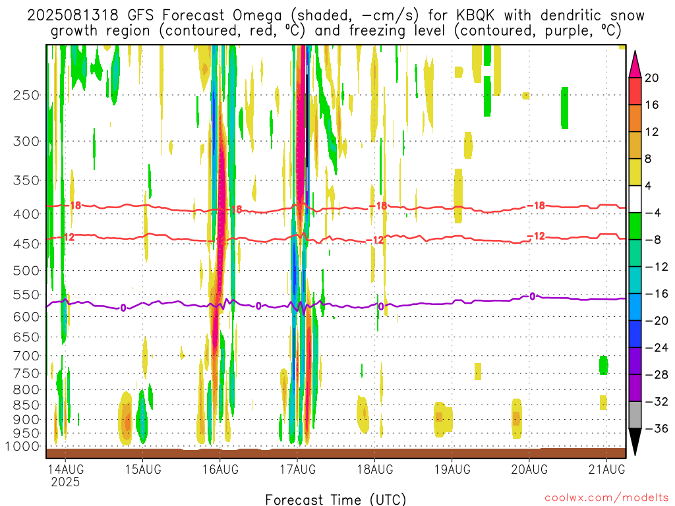Click the 20AUG x-axis label

[529, 469]
